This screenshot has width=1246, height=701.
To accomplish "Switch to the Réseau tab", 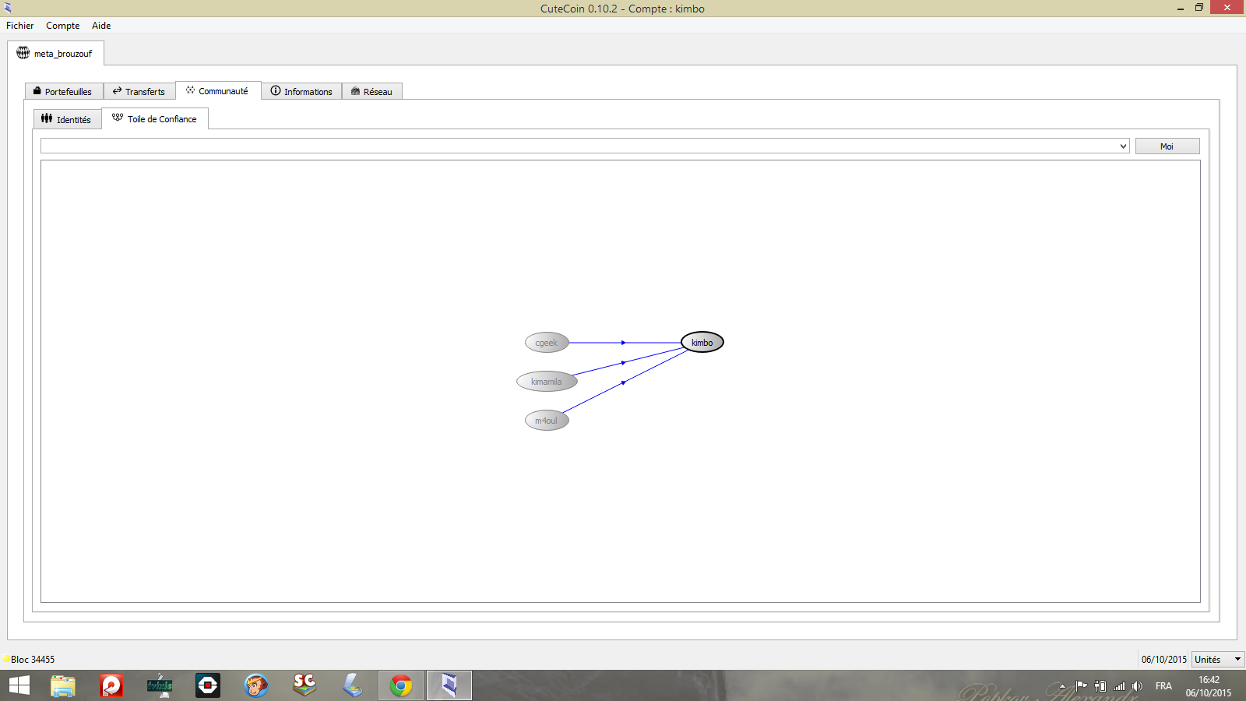I will (371, 91).
